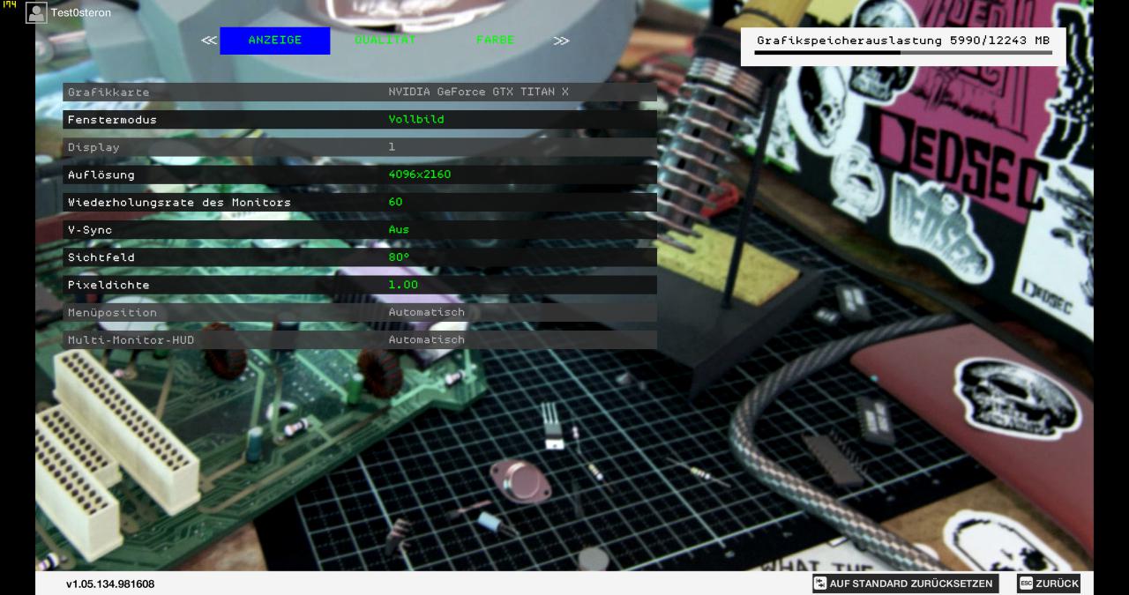The width and height of the screenshot is (1129, 595).
Task: Select the Sichtfeld row label
Action: click(101, 257)
